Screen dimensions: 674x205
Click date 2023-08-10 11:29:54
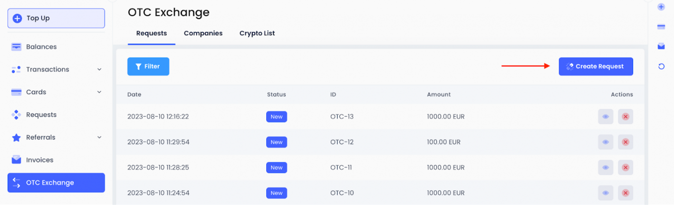click(x=158, y=142)
